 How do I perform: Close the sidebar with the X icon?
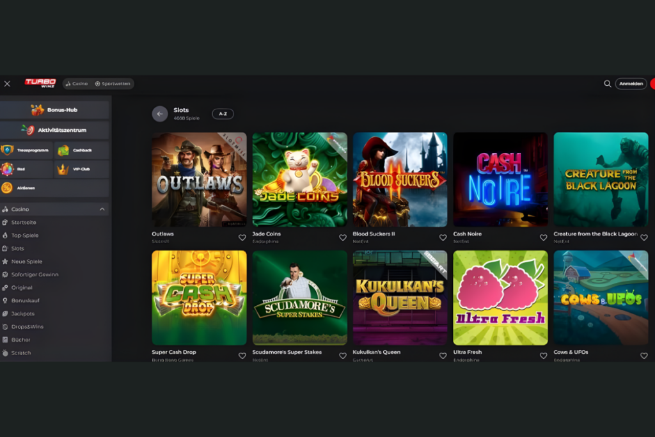[x=7, y=84]
